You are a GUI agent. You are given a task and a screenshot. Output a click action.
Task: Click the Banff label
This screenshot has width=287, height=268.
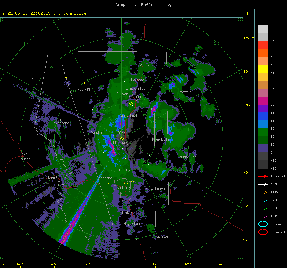coord(53,177)
